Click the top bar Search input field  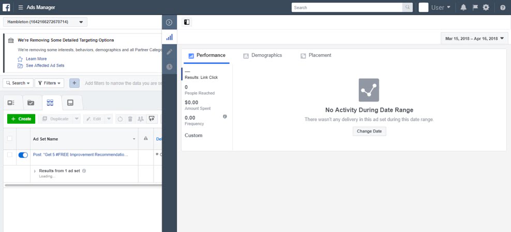[x=347, y=7]
